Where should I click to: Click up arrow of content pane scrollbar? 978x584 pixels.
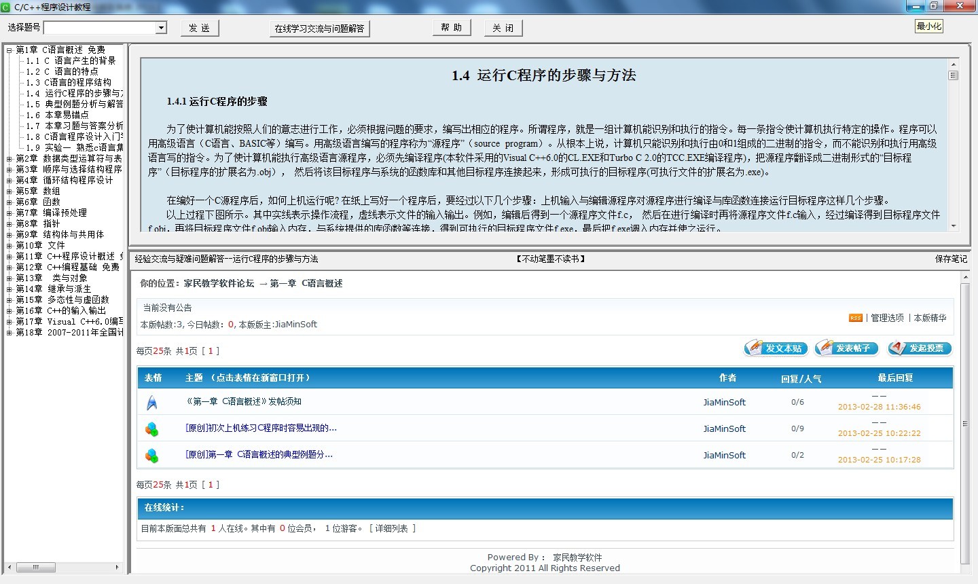coord(954,63)
